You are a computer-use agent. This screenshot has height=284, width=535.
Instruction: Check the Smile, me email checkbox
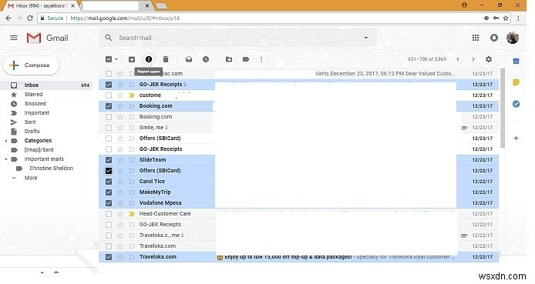[109, 128]
